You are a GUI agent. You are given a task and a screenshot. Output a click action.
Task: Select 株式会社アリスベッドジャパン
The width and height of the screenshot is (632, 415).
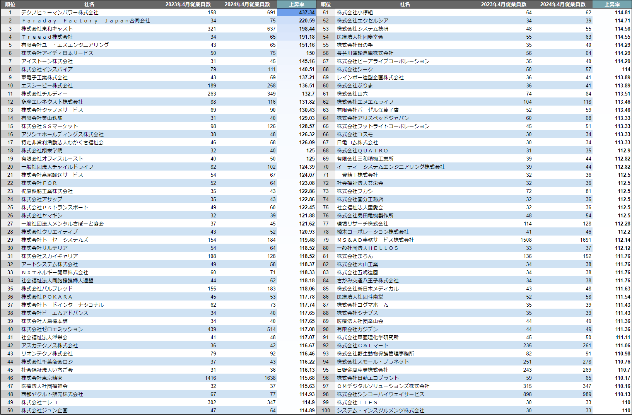click(373, 118)
